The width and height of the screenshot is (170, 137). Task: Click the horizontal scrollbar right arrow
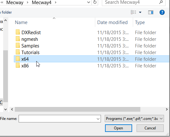167,109
